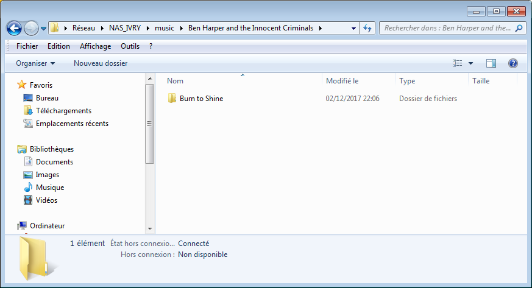Open the ? help menu
Image resolution: width=532 pixels, height=288 pixels.
(x=151, y=46)
